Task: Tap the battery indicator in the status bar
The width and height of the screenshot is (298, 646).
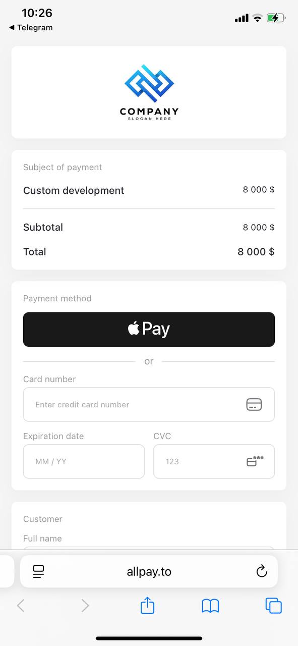Action: tap(276, 17)
